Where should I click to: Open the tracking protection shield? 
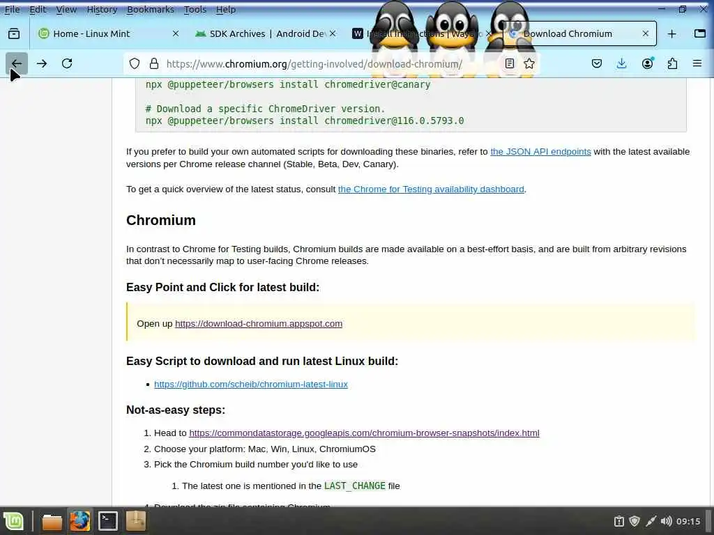135,63
